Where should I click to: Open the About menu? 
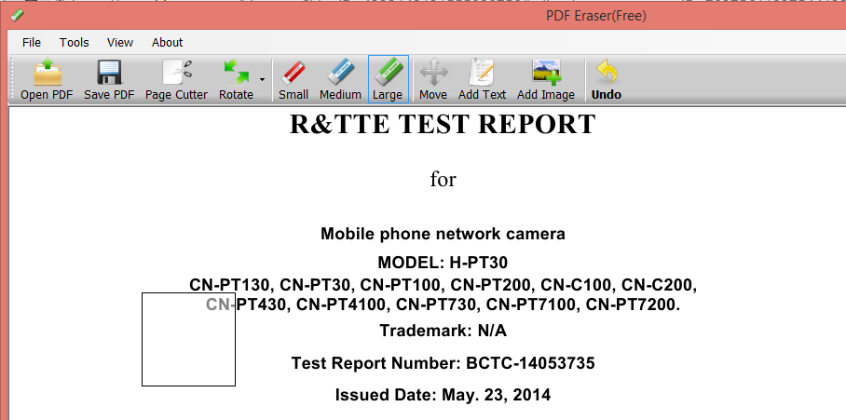[x=168, y=43]
